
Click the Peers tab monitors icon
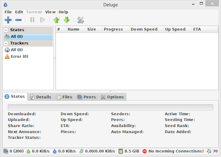coord(80,97)
